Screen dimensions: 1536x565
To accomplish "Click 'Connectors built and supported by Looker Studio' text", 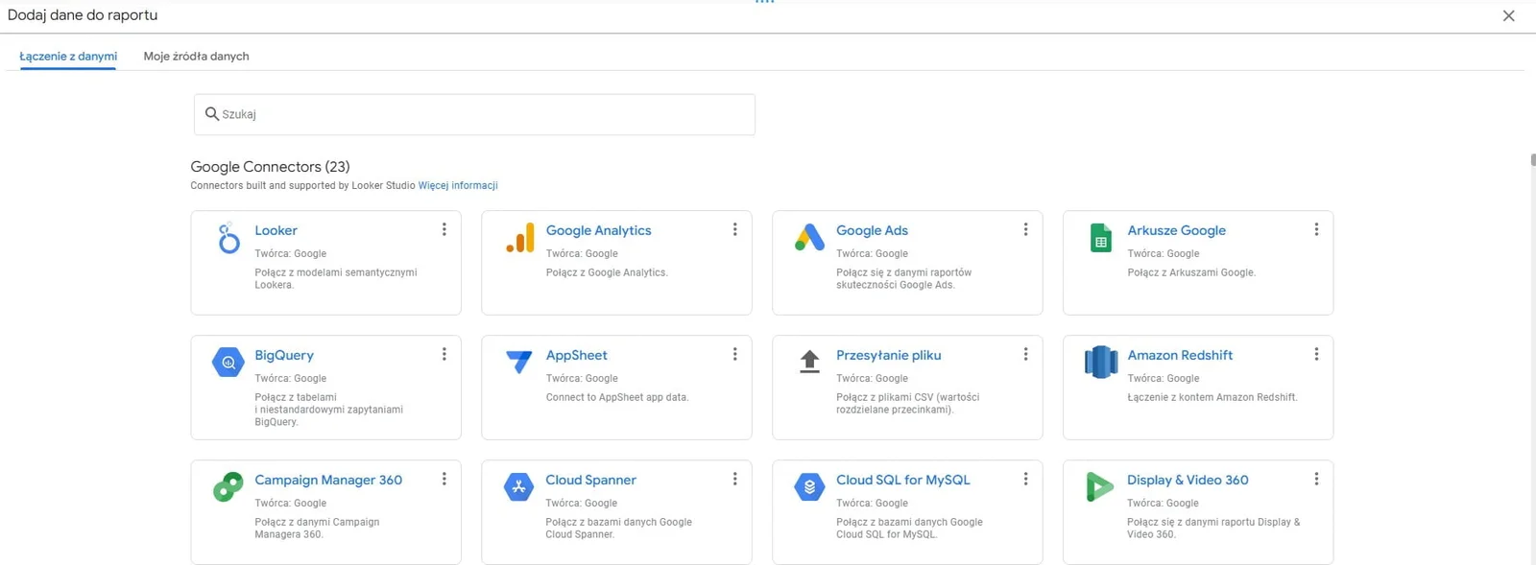I will (302, 185).
